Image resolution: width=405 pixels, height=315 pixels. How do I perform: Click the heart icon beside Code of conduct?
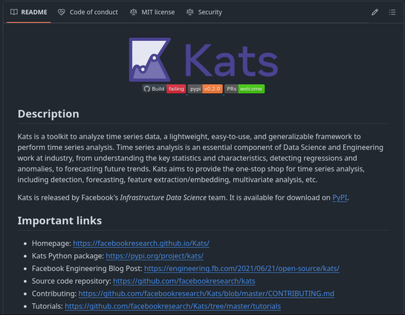point(62,12)
